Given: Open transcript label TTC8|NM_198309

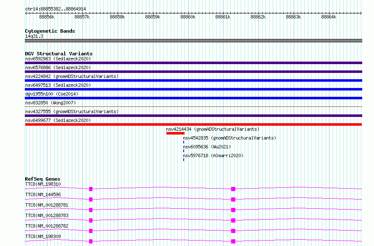Looking at the screenshot, I should click(43, 236).
